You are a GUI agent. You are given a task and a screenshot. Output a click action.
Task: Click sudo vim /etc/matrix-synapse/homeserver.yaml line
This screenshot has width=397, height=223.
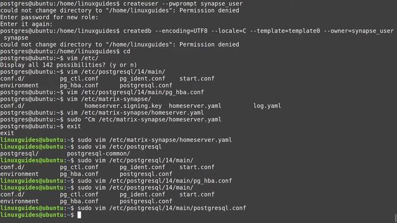[154, 140]
